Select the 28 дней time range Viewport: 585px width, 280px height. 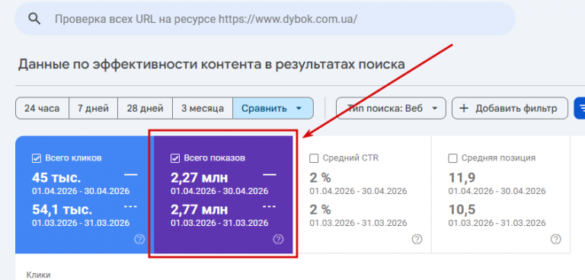(145, 109)
